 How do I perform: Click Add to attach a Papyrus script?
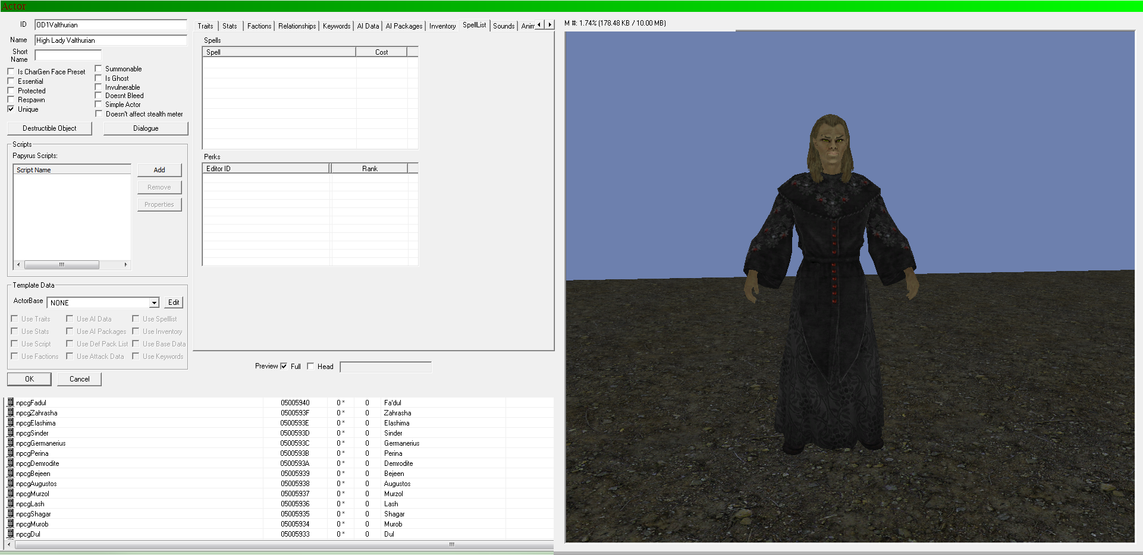click(x=159, y=170)
